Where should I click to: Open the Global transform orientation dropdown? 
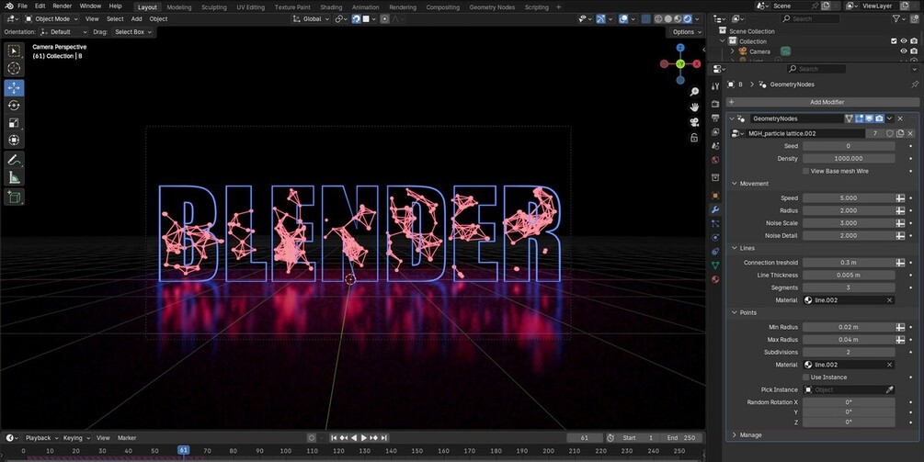(x=311, y=19)
